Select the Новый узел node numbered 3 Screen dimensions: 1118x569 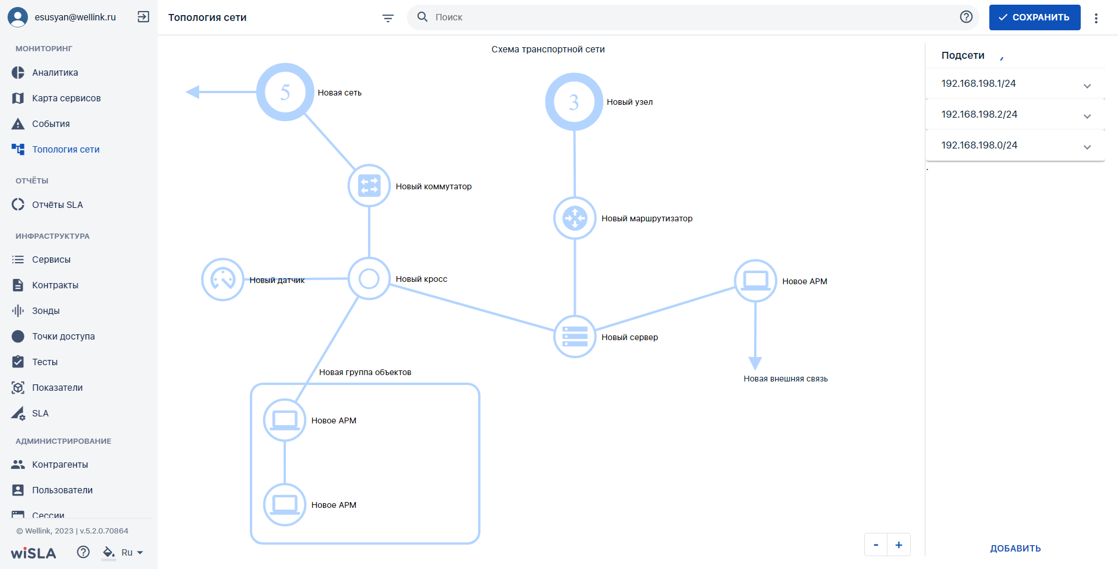[574, 102]
